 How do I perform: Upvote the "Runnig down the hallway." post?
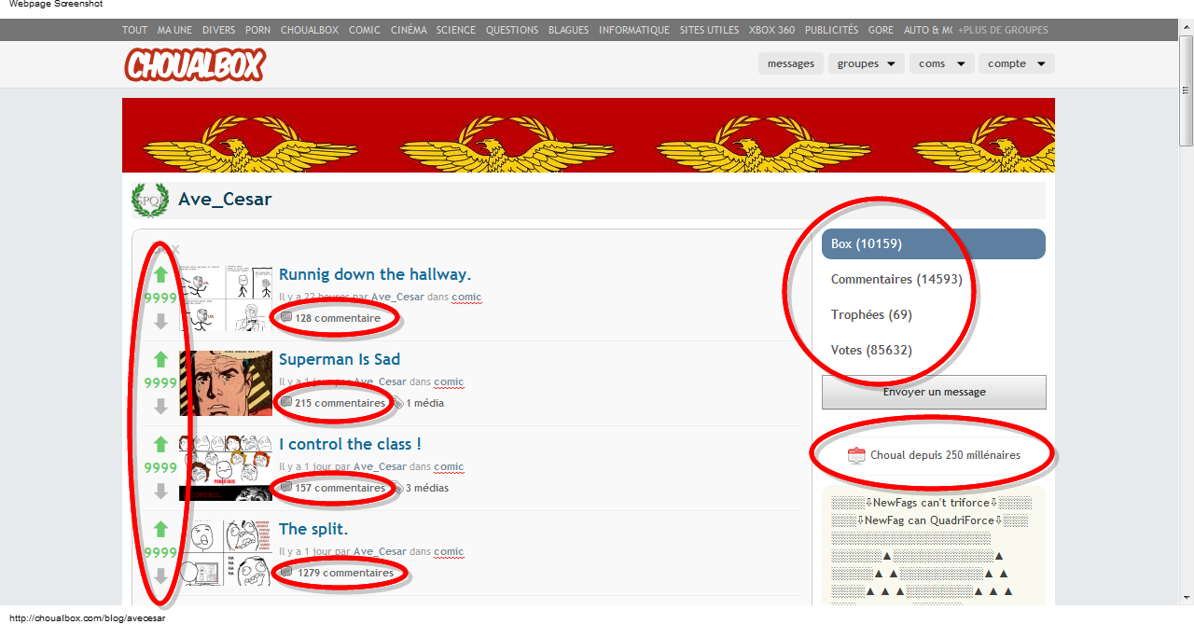[x=160, y=275]
